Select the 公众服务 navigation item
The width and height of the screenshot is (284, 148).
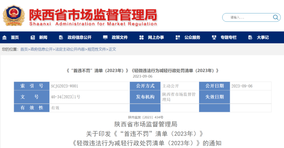pyautogui.click(x=192, y=38)
